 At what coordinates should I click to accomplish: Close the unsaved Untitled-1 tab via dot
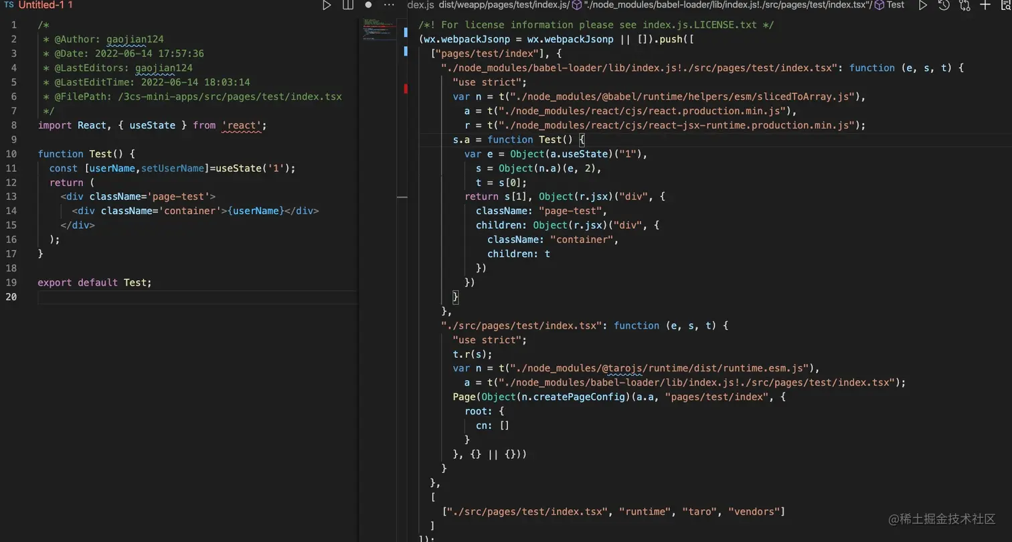[368, 5]
